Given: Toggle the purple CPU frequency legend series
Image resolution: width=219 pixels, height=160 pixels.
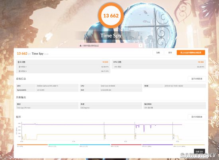Looking at the screenshot, I should click(157, 145).
